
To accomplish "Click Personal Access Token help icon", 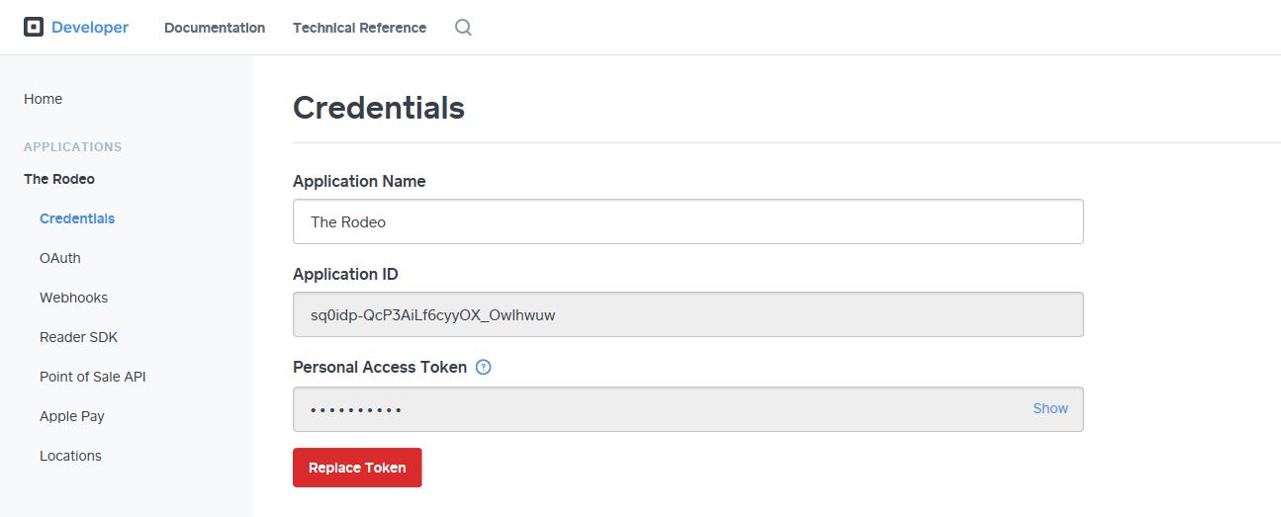I will click(x=484, y=367).
